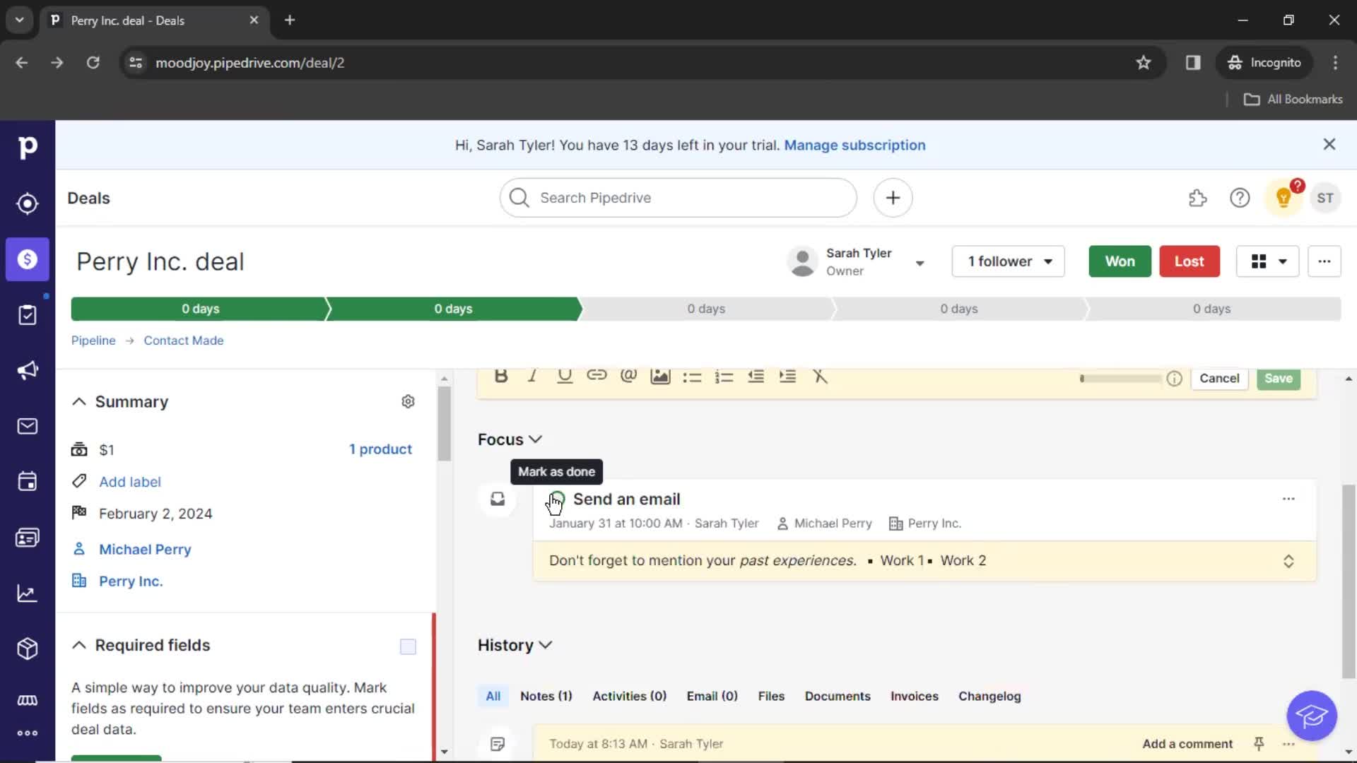Switch to Notes (1) tab

(546, 696)
